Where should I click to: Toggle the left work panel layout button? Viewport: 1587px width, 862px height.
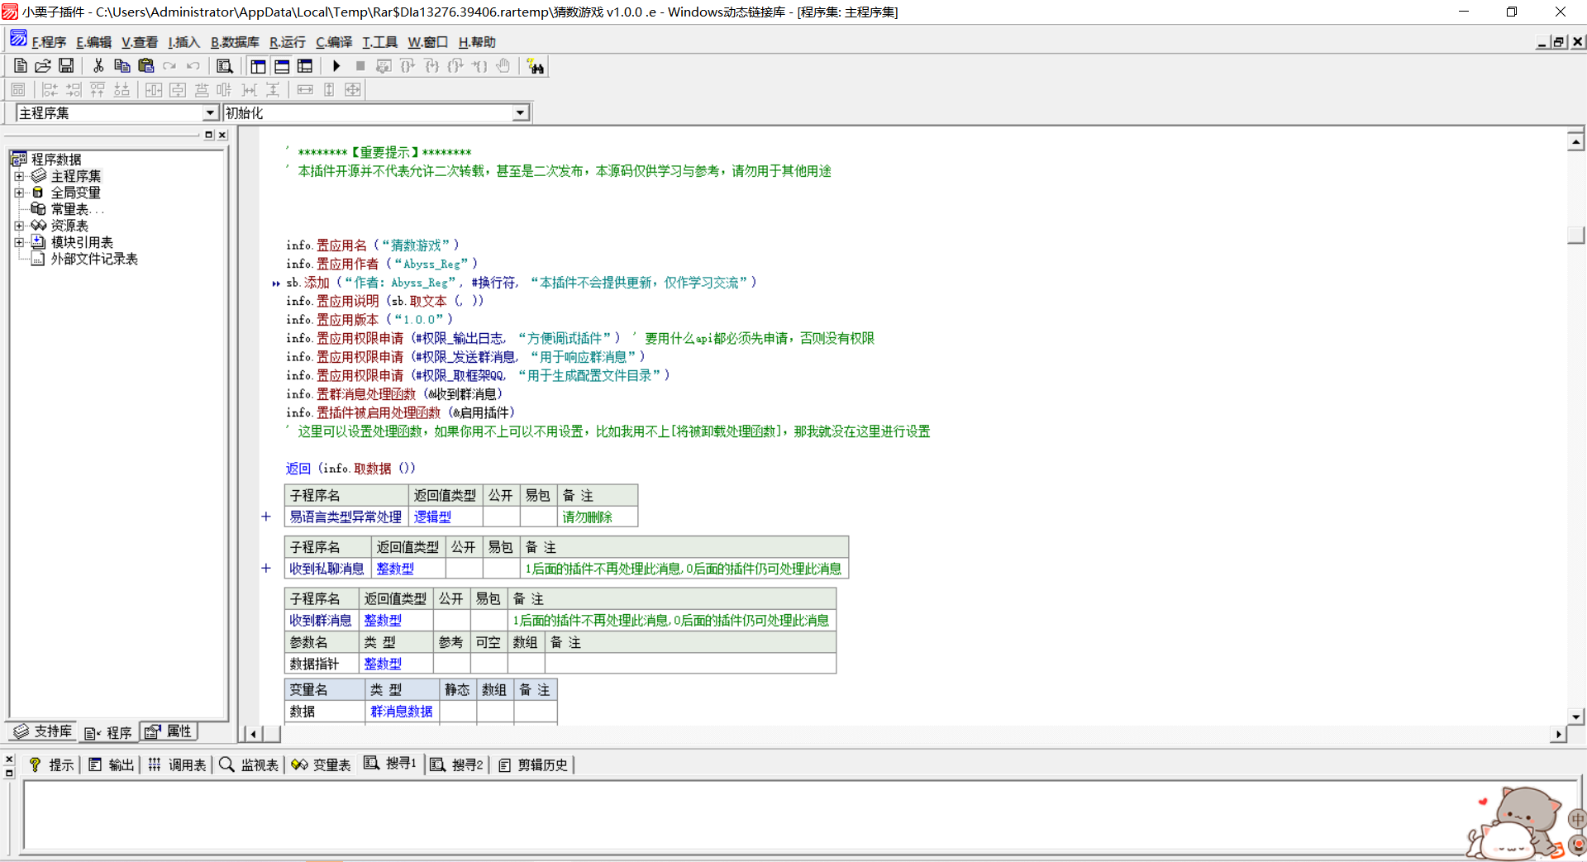(x=259, y=66)
